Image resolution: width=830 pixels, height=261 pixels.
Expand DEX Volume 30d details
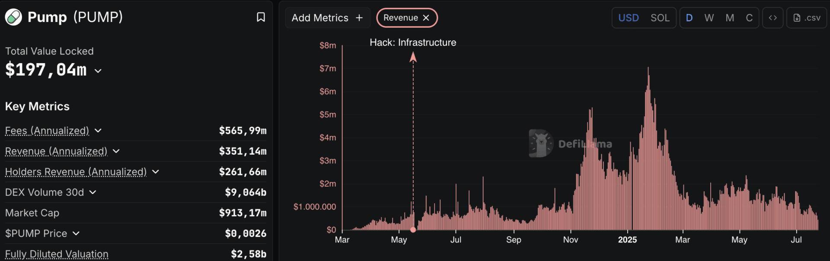[x=93, y=192]
